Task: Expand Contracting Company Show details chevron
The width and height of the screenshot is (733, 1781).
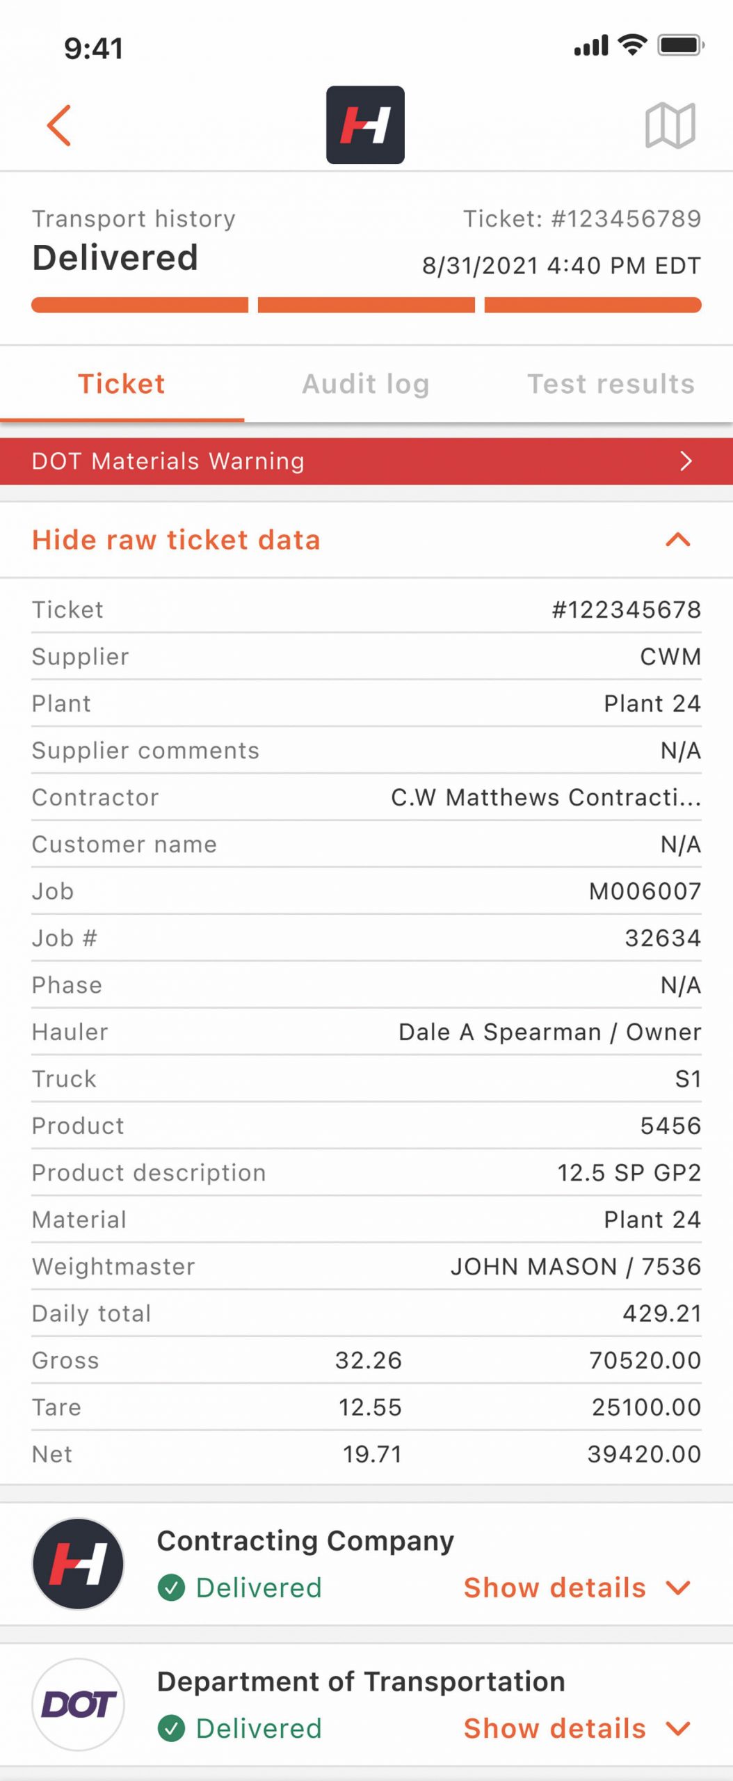Action: 678,1588
